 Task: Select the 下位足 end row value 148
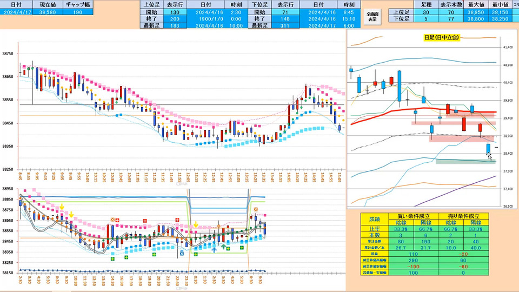(285, 19)
